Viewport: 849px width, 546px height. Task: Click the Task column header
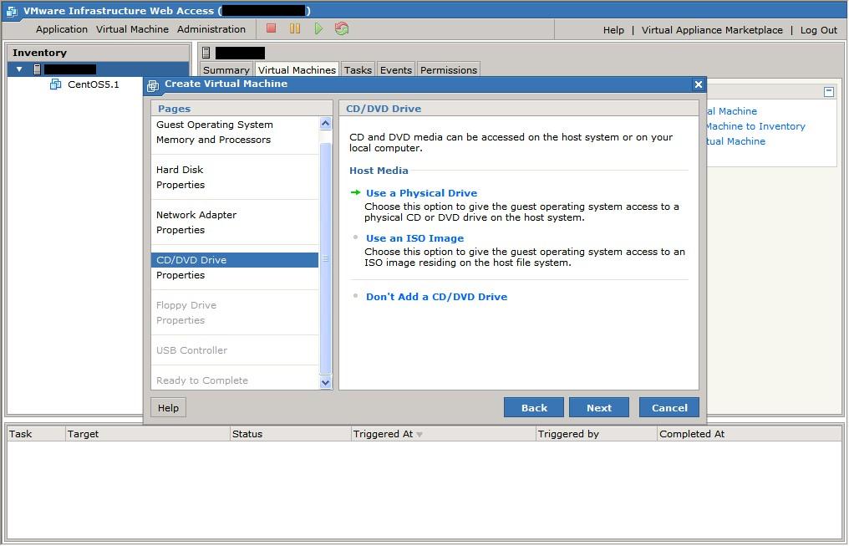tap(35, 434)
